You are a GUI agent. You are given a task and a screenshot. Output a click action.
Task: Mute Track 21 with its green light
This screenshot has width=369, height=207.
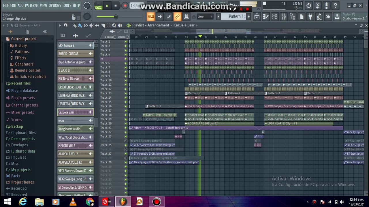pyautogui.click(x=126, y=128)
